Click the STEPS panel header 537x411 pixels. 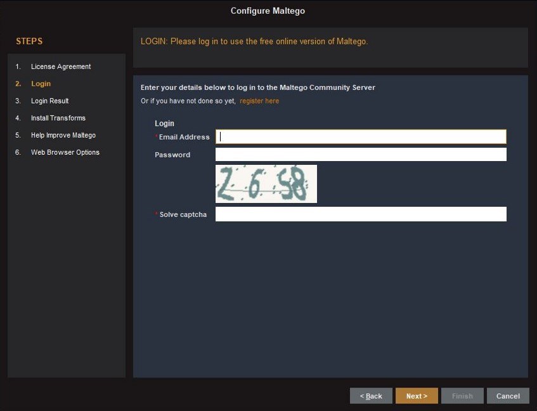pos(29,41)
